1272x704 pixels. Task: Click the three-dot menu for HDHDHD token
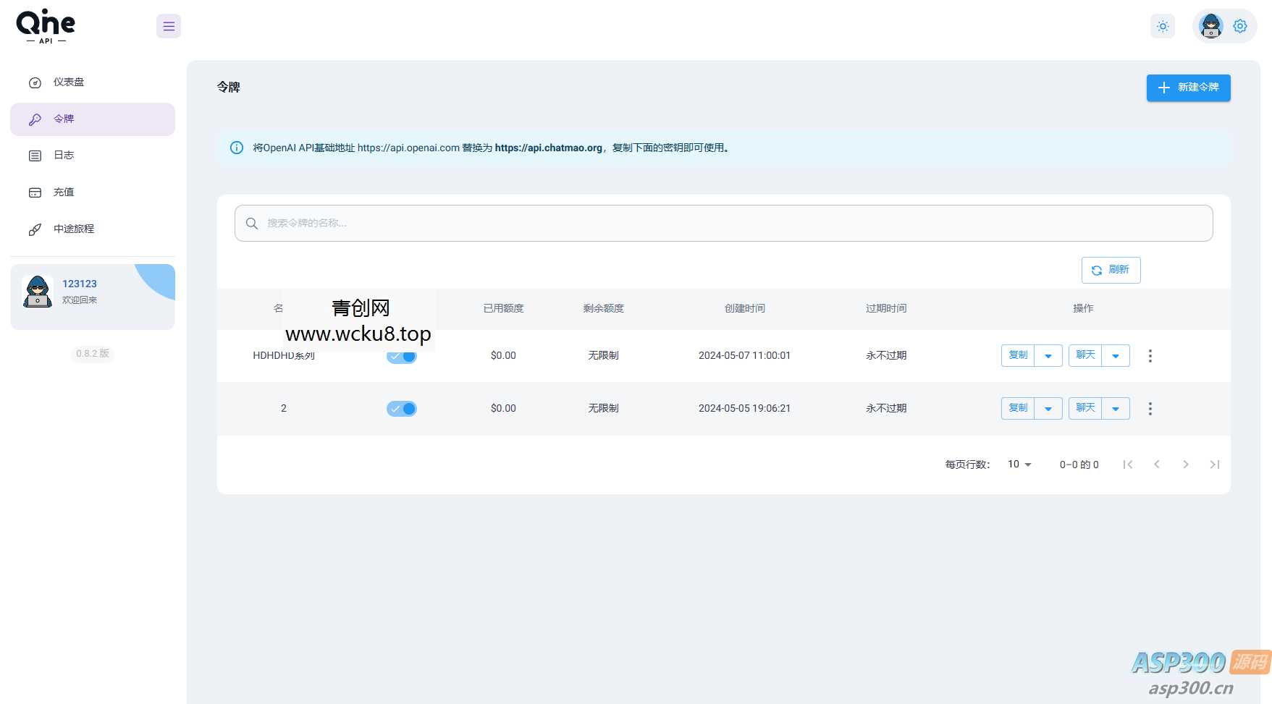point(1150,356)
